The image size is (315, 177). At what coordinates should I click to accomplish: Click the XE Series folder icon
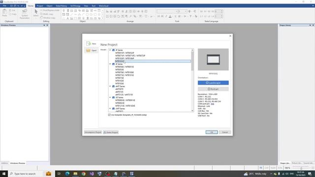[114, 97]
